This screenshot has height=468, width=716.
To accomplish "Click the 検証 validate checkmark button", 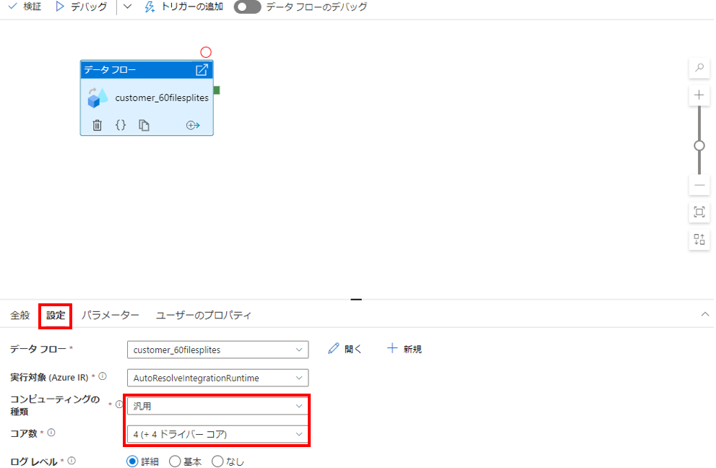I will [x=25, y=6].
